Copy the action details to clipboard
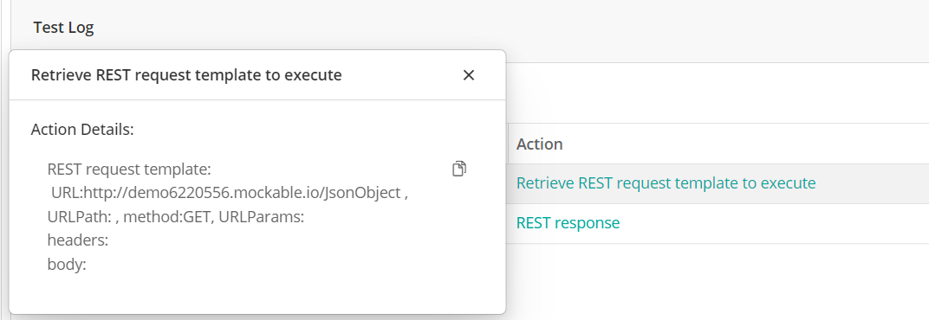The image size is (929, 320). tap(459, 169)
